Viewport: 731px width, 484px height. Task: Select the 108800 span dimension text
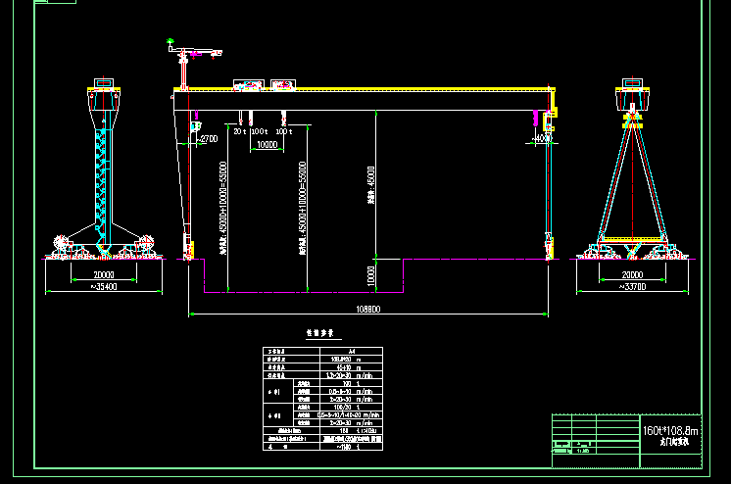pos(368,310)
